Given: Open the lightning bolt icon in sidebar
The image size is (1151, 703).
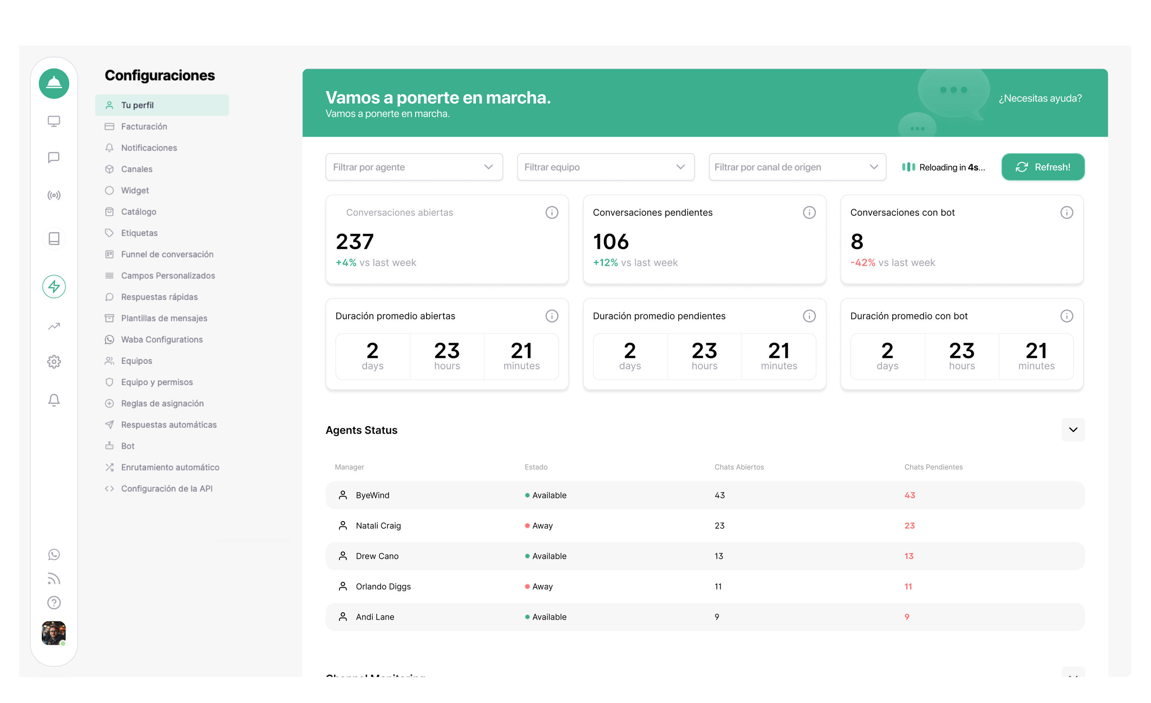Looking at the screenshot, I should tap(54, 287).
